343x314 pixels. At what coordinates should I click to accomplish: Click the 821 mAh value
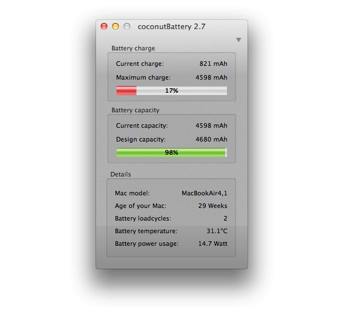[213, 64]
